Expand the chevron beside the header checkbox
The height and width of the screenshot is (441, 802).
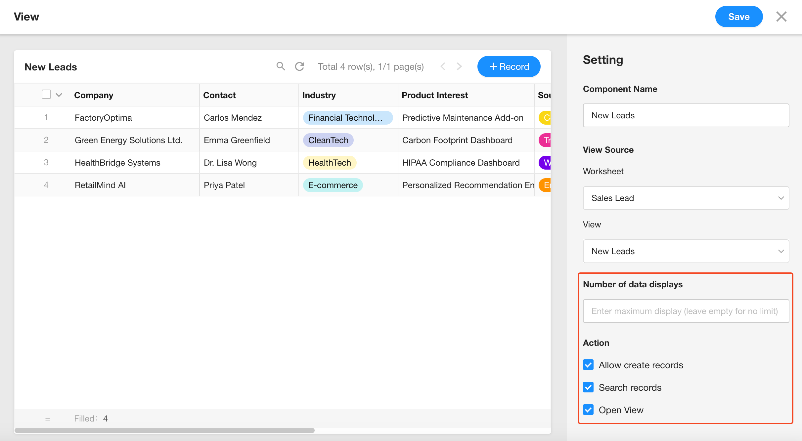click(59, 95)
